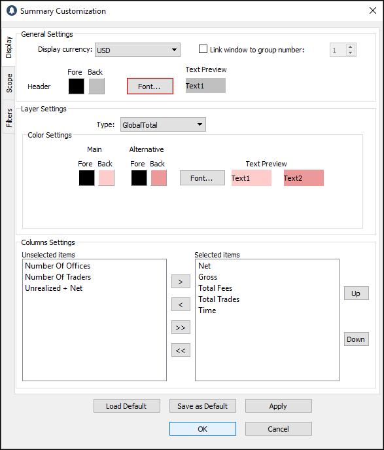This screenshot has height=450, width=384.
Task: Expand the Type GlobalTotal dropdown
Action: (163, 124)
